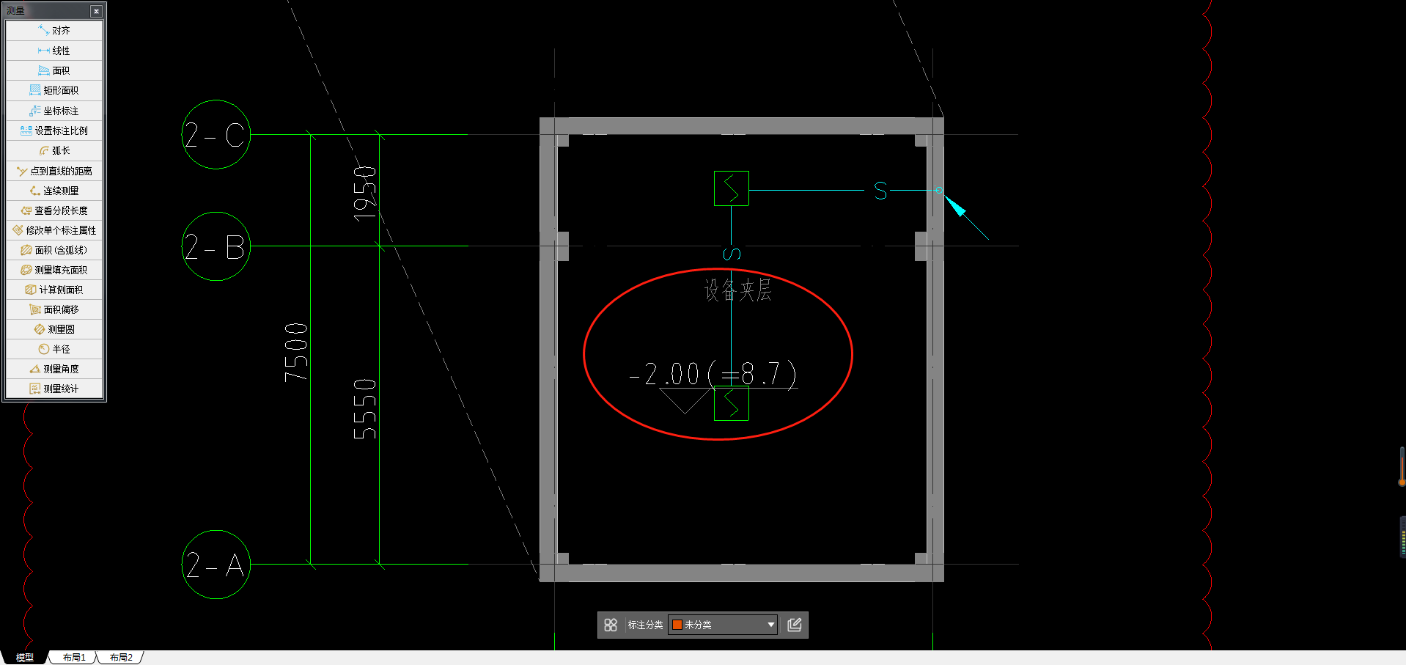Click the edit annotation category icon
1406x665 pixels.
[x=795, y=625]
